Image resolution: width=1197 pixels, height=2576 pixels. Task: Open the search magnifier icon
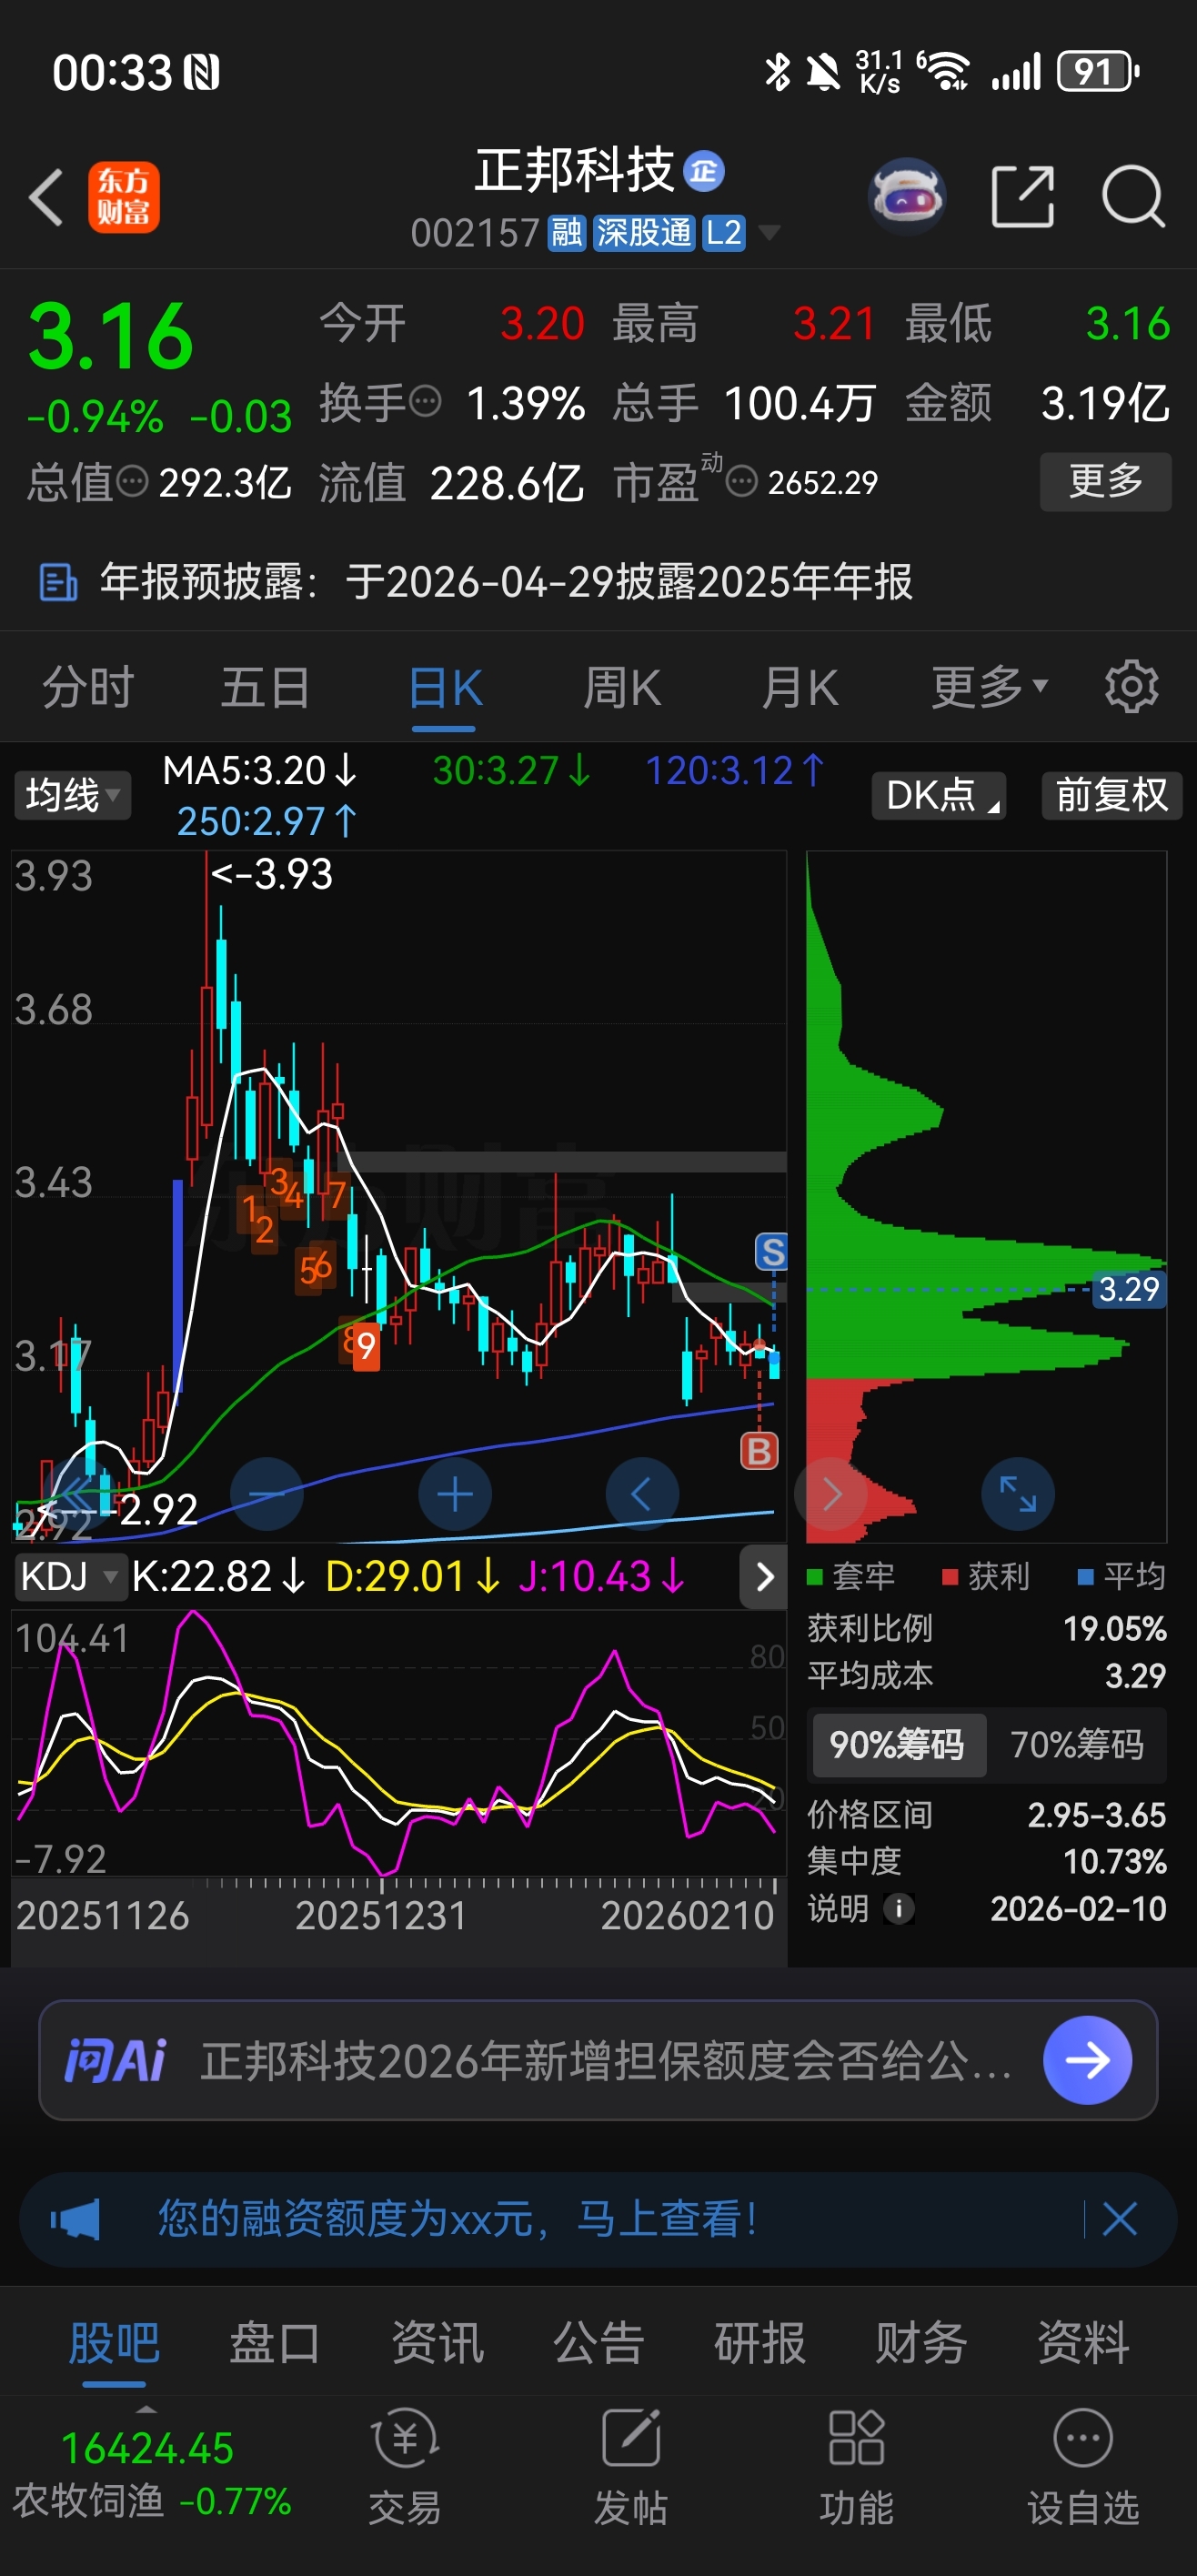click(x=1132, y=197)
